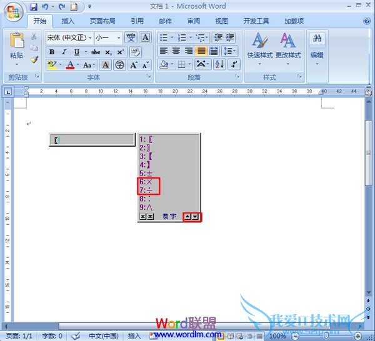Click the Paste clipboard icon
The image size is (375, 341).
click(17, 42)
